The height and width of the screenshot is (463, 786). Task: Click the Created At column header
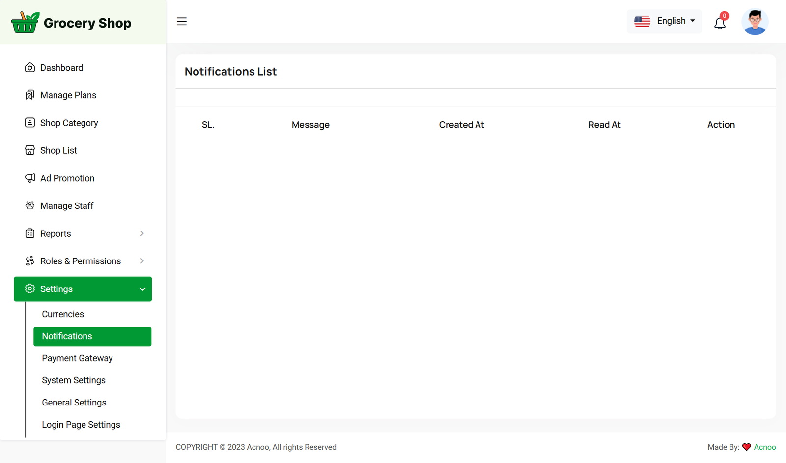click(461, 125)
